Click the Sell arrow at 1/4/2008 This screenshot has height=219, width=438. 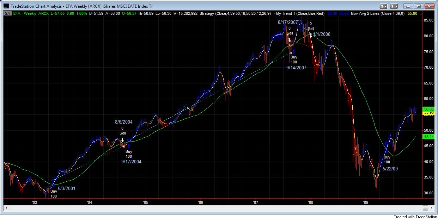coord(310,35)
